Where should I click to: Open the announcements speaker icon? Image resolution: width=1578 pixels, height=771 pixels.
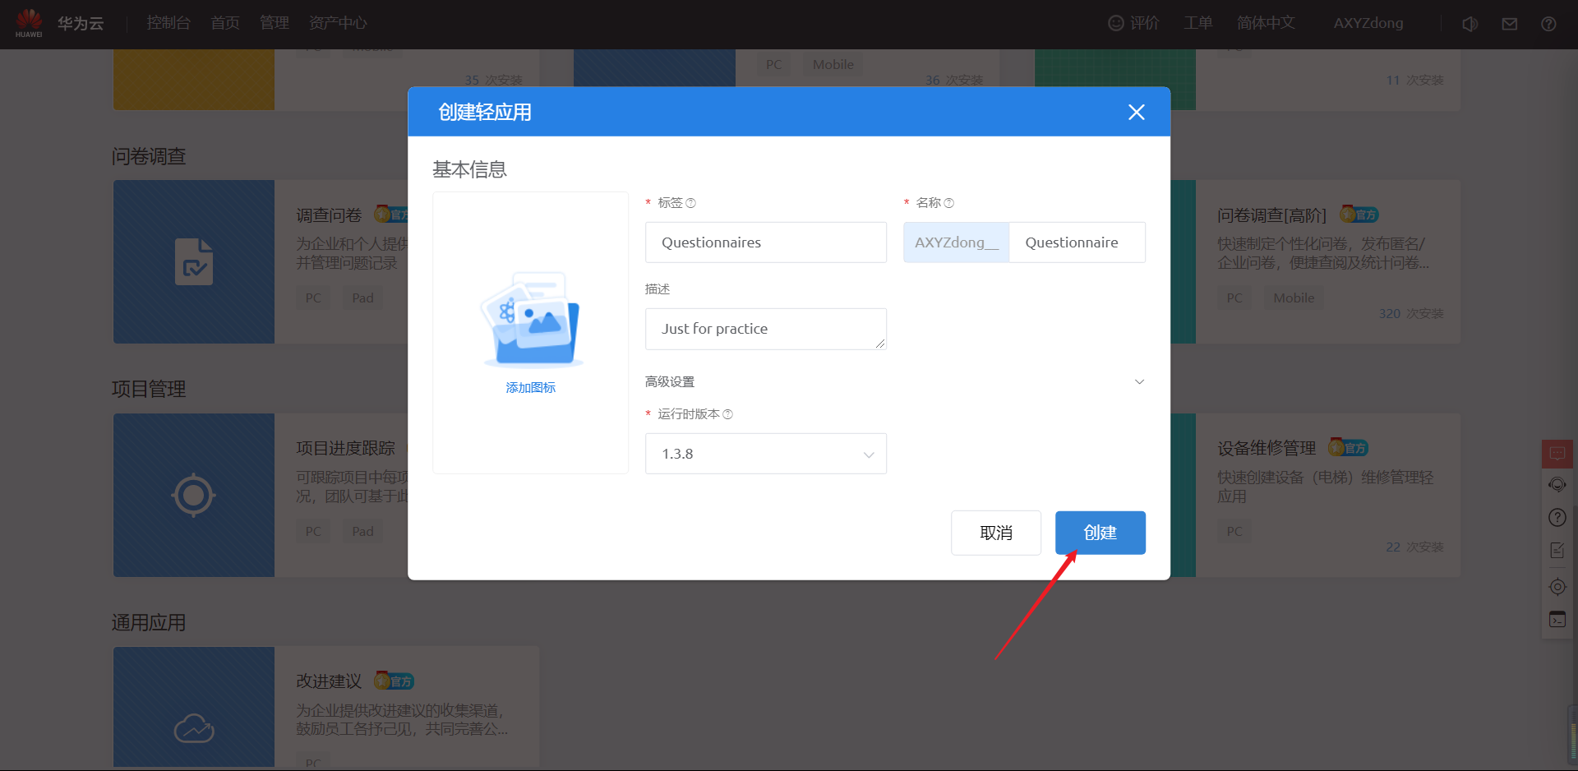pyautogui.click(x=1470, y=24)
